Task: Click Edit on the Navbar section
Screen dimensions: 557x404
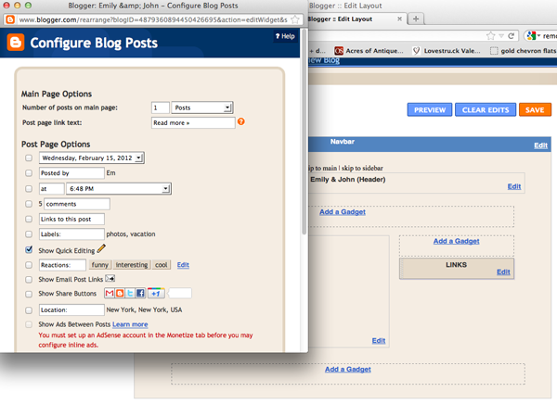Action: [540, 145]
